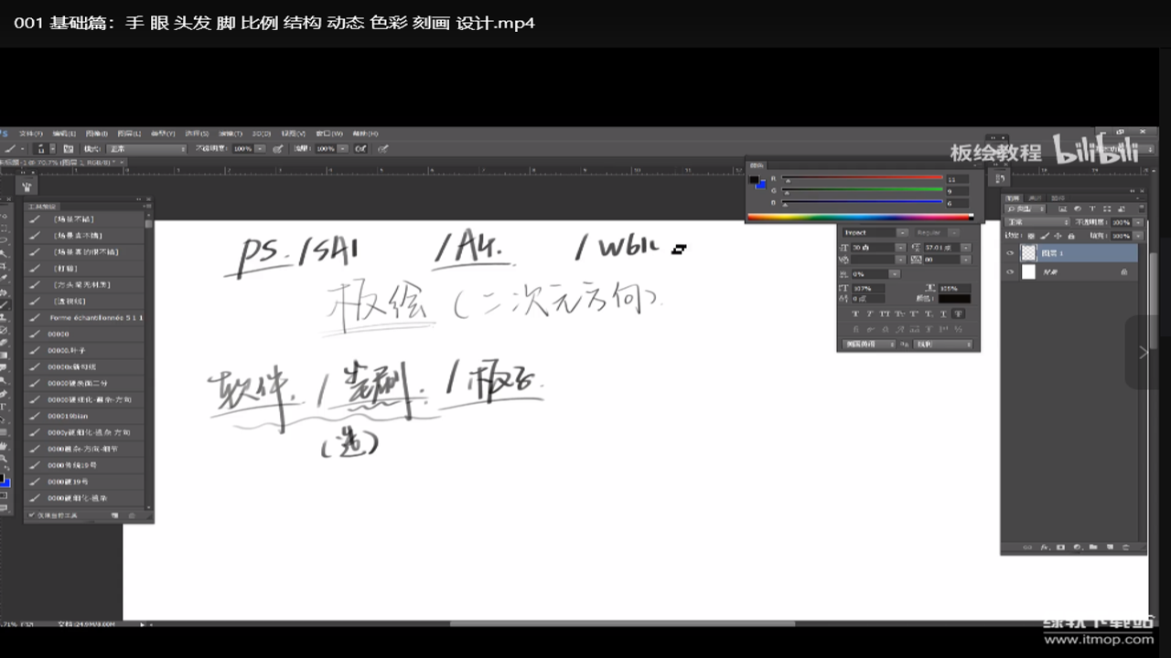Click the foreground color swatch in Color panel
The height and width of the screenshot is (658, 1171).
(754, 179)
